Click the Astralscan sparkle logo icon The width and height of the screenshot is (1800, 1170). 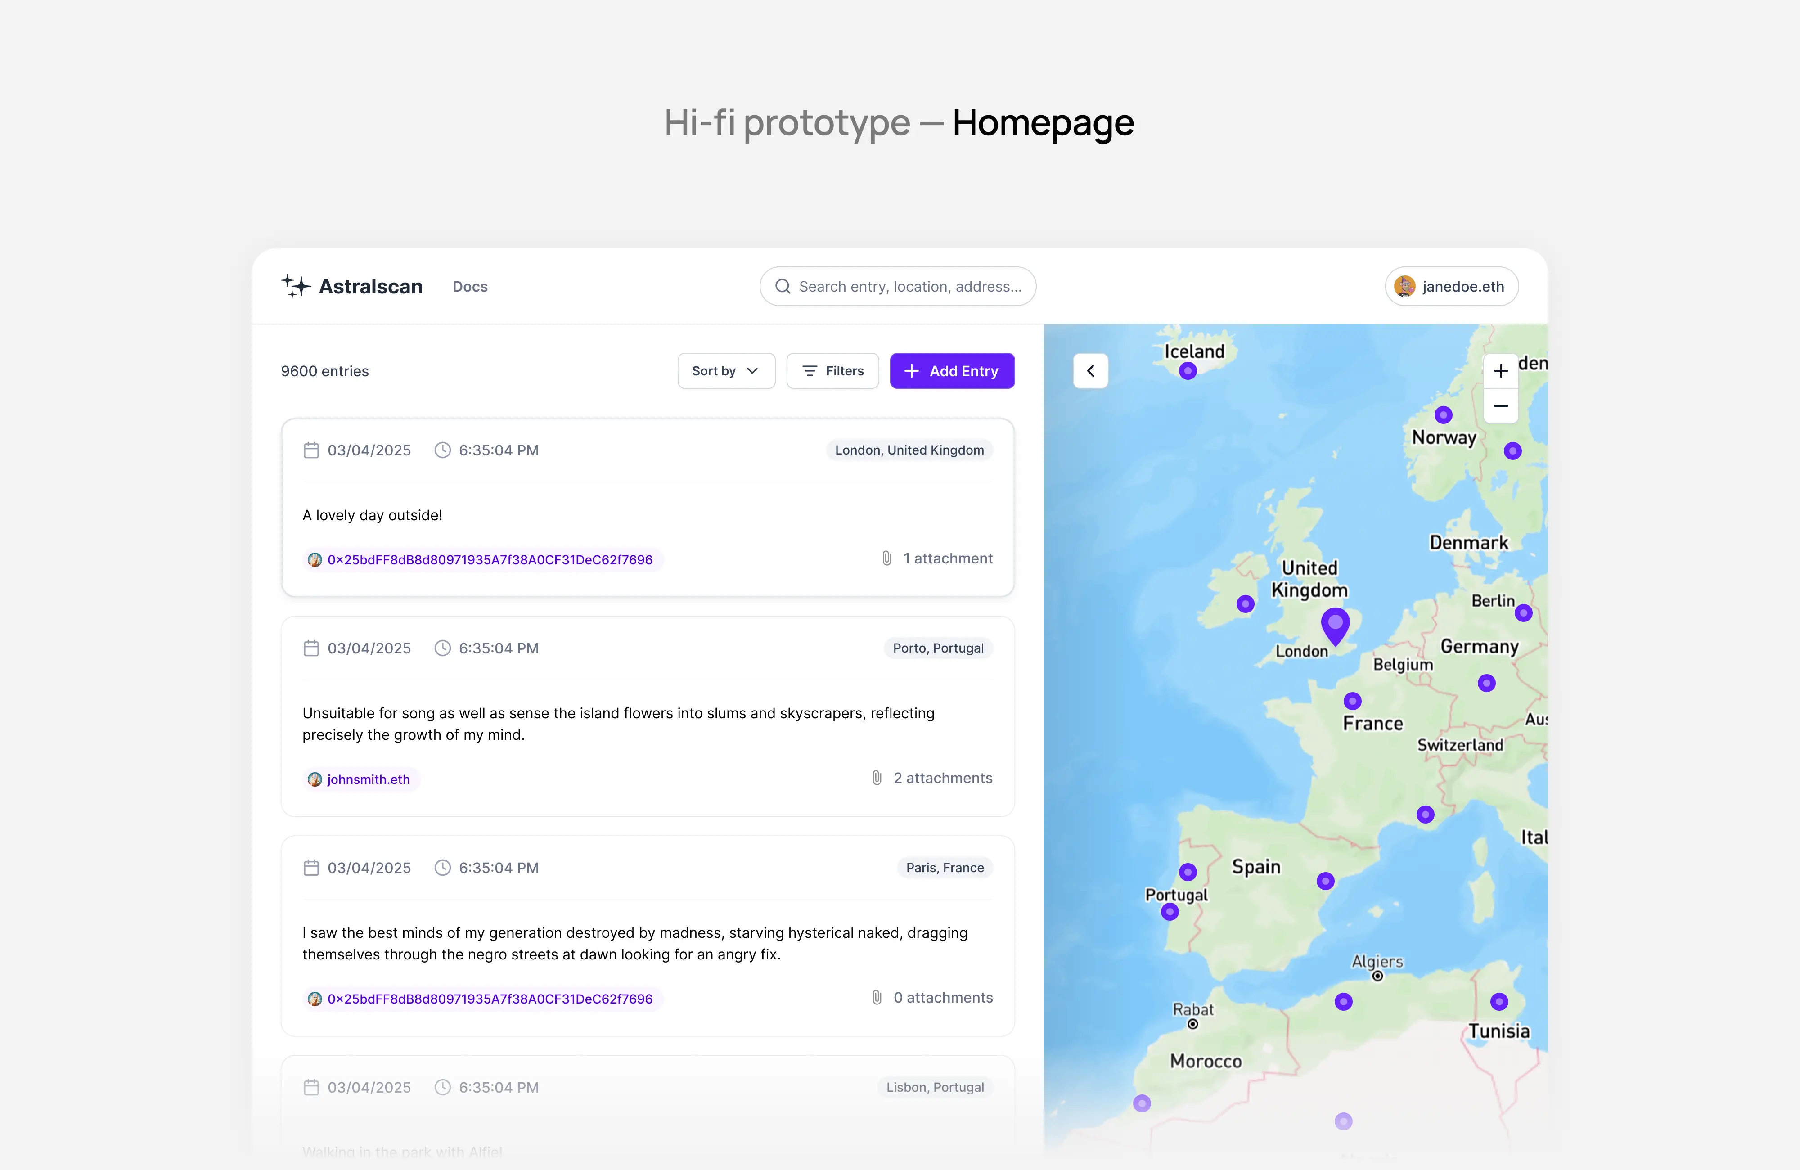[296, 286]
